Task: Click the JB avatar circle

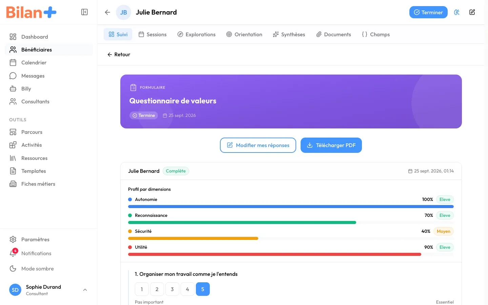Action: point(123,13)
